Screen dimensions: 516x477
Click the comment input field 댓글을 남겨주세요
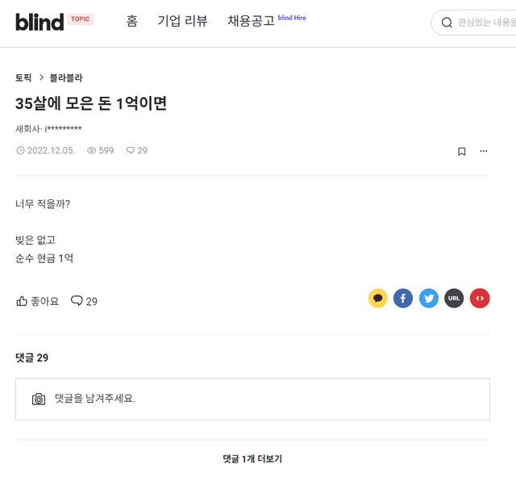point(266,399)
